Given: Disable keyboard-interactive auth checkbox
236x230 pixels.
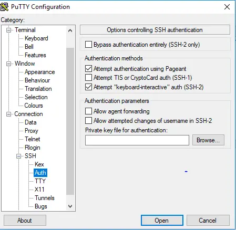Looking at the screenshot, I should tap(88, 87).
